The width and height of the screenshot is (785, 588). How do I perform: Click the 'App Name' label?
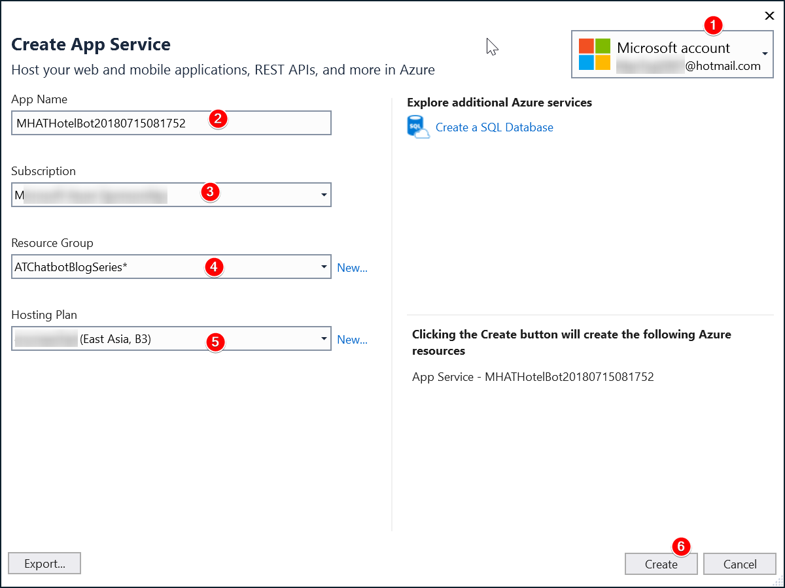[x=39, y=99]
